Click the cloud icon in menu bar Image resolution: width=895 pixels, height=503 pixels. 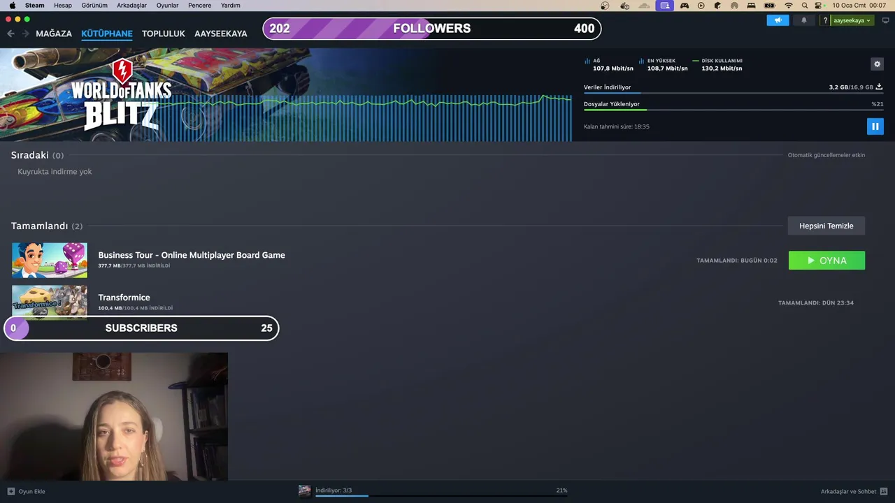click(644, 5)
